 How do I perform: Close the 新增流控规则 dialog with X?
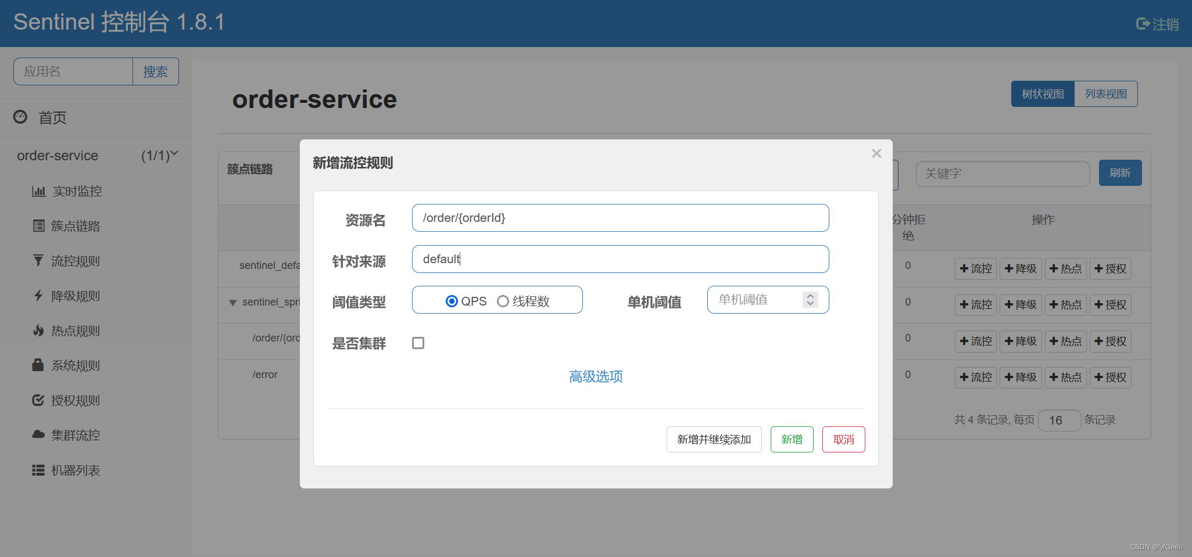click(876, 153)
